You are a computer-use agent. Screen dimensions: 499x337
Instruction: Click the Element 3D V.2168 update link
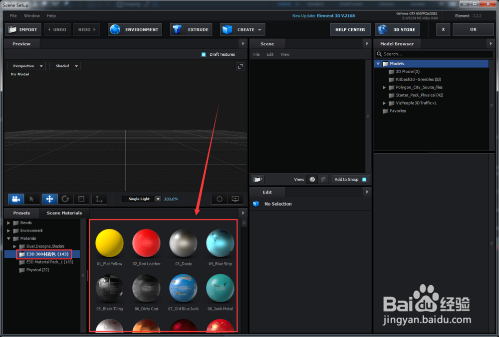pyautogui.click(x=335, y=15)
